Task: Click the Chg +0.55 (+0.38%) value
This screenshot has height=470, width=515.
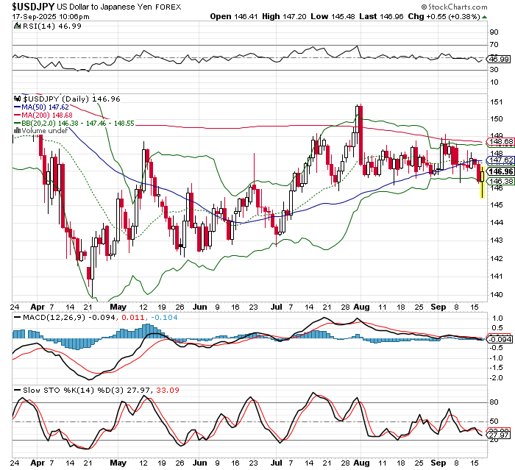Action: [473, 15]
